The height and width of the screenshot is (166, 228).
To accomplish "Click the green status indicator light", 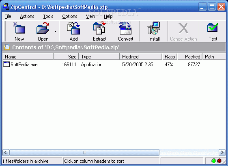I will coord(214,161).
